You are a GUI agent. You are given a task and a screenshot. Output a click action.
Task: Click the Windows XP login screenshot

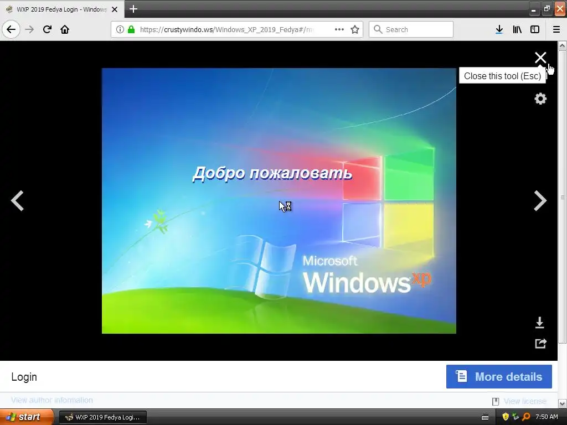(x=279, y=200)
